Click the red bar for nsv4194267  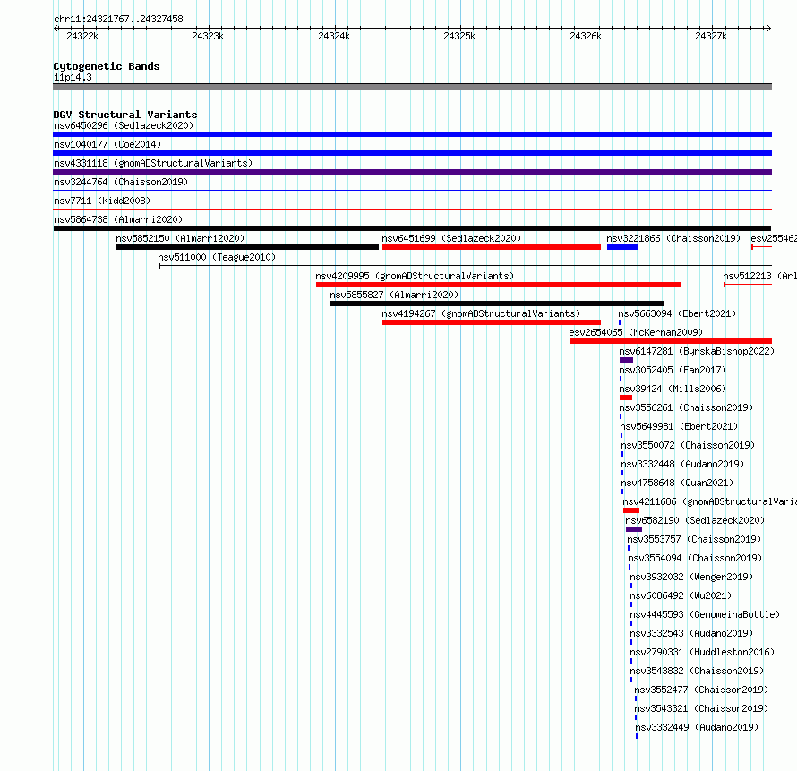(492, 322)
